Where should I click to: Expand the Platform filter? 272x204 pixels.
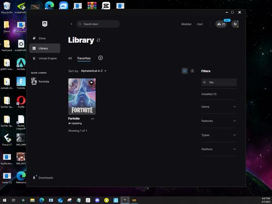(x=219, y=149)
